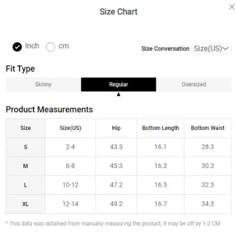Select the S size row
Image resolution: width=235 pixels, height=232 pixels.
[118, 147]
